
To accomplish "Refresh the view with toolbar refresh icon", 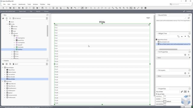I will coord(26,8).
